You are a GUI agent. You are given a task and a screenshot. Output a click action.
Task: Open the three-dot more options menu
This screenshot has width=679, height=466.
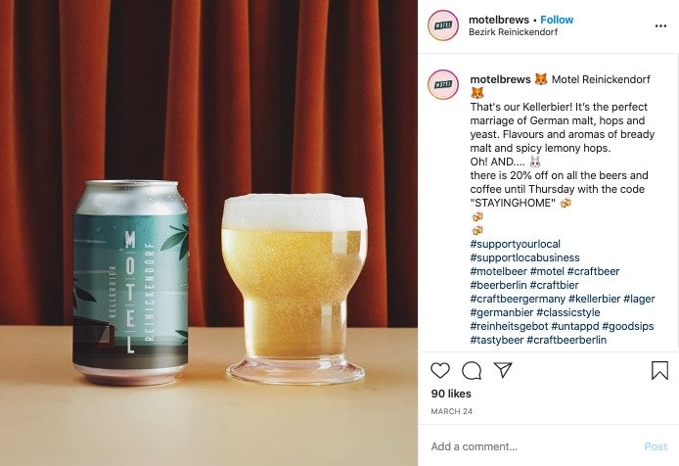[660, 26]
